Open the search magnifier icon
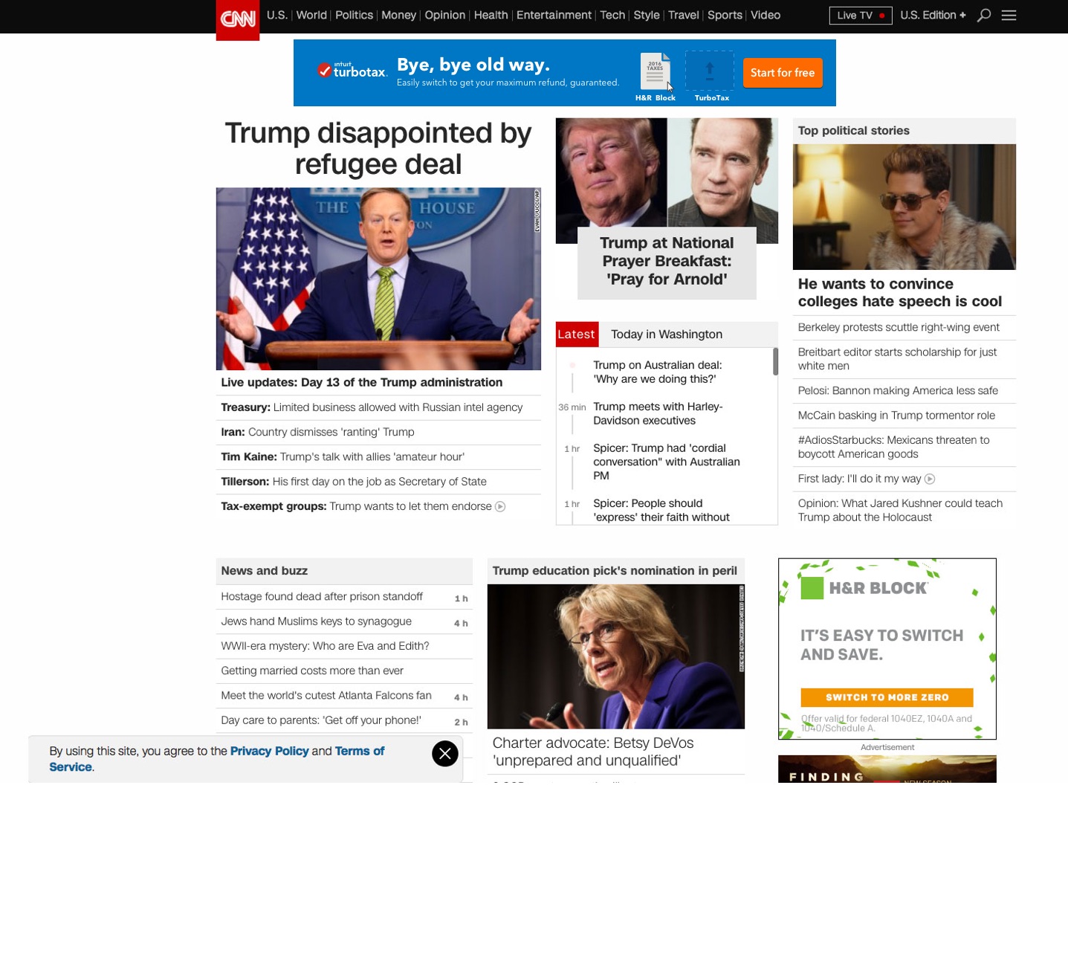The width and height of the screenshot is (1068, 956). [x=984, y=16]
